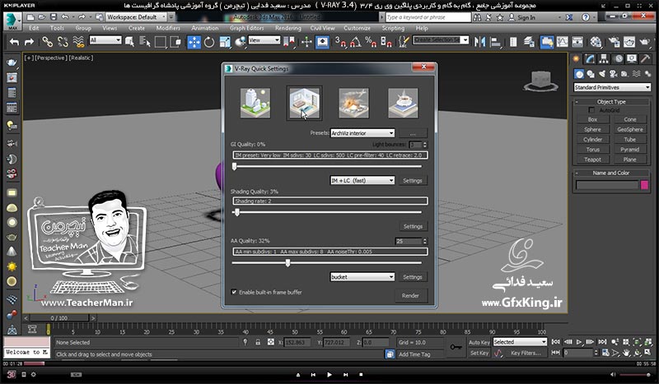Select the Bind to Space Warp tool
The image size is (659, 384).
[78, 42]
